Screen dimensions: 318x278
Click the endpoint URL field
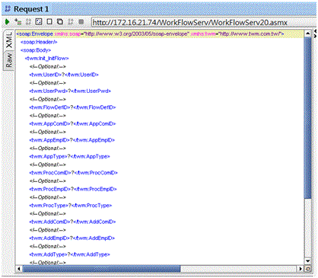203,22
